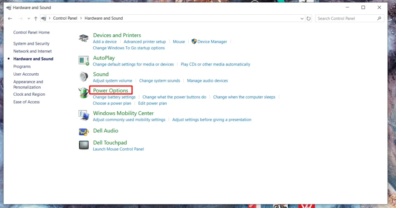Click Adjust system volume
The width and height of the screenshot is (396, 208).
(x=113, y=81)
